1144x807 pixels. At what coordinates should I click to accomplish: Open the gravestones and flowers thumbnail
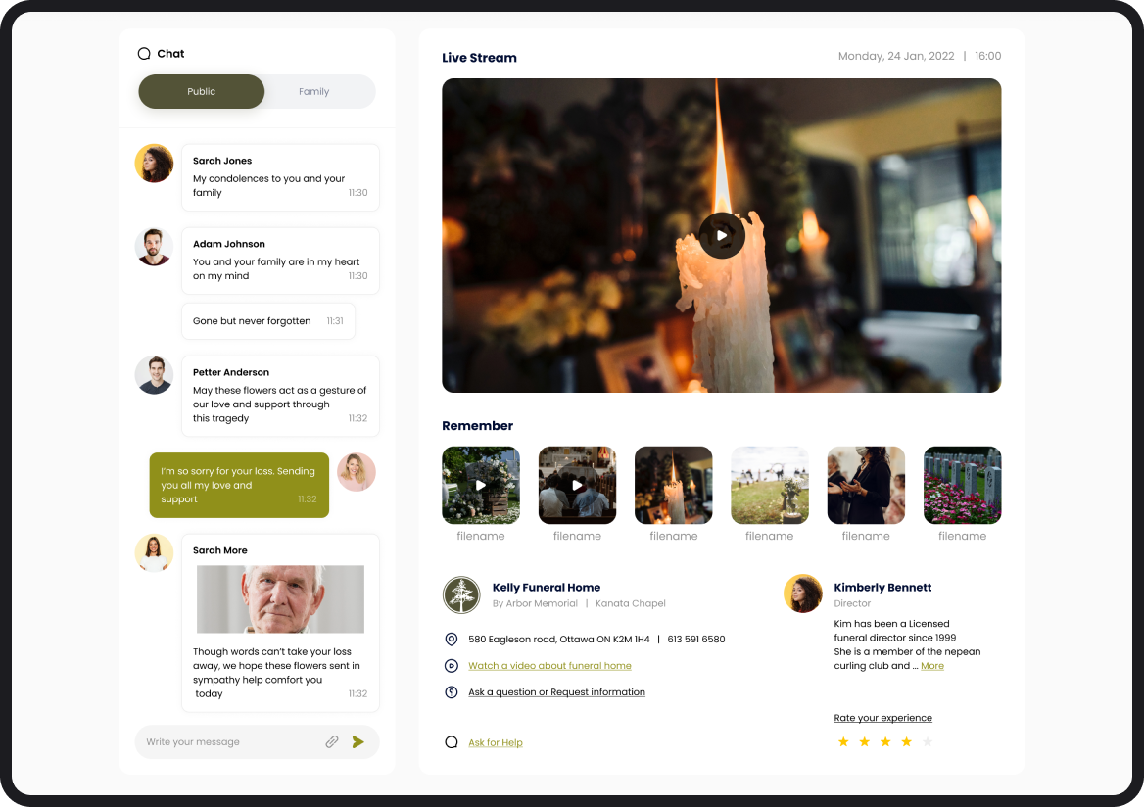point(963,485)
